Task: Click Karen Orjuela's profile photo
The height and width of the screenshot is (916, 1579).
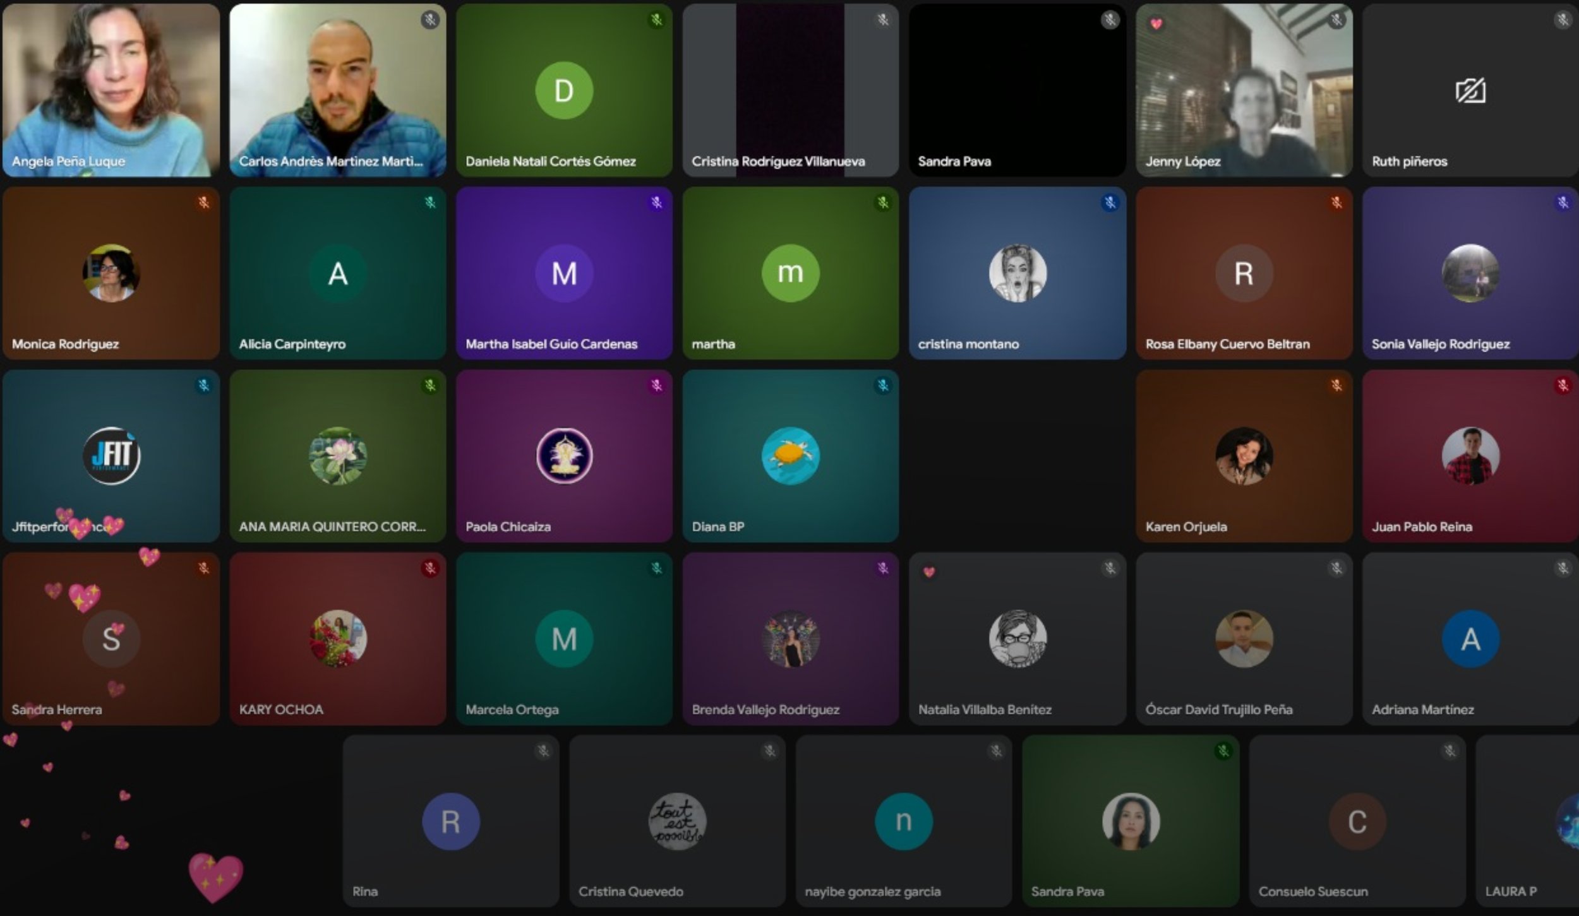Action: [x=1244, y=456]
